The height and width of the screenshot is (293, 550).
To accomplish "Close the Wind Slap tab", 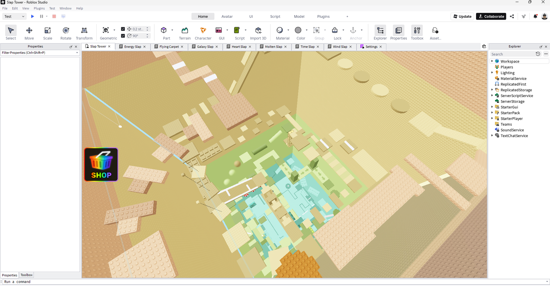I will [x=351, y=47].
